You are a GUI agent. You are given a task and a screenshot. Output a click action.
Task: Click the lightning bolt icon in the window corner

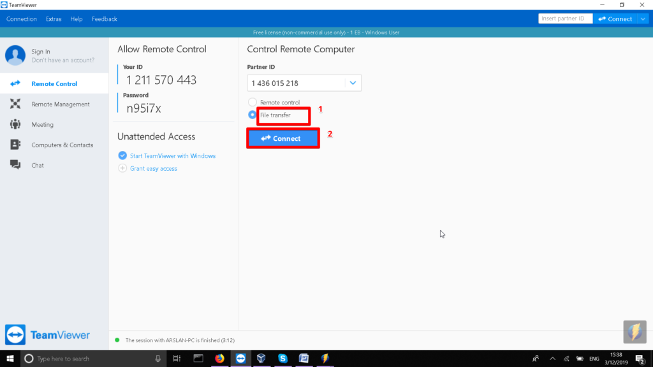click(635, 331)
